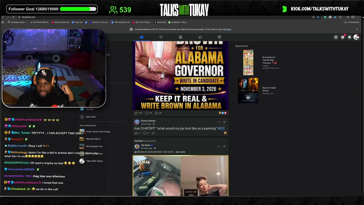Open the Facebook grid menu icon
Screen dimensions: 364x205
[336, 37]
